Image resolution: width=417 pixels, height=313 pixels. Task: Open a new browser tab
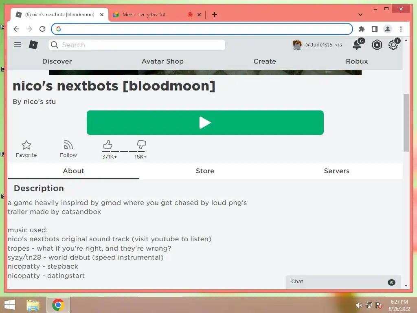pyautogui.click(x=215, y=15)
